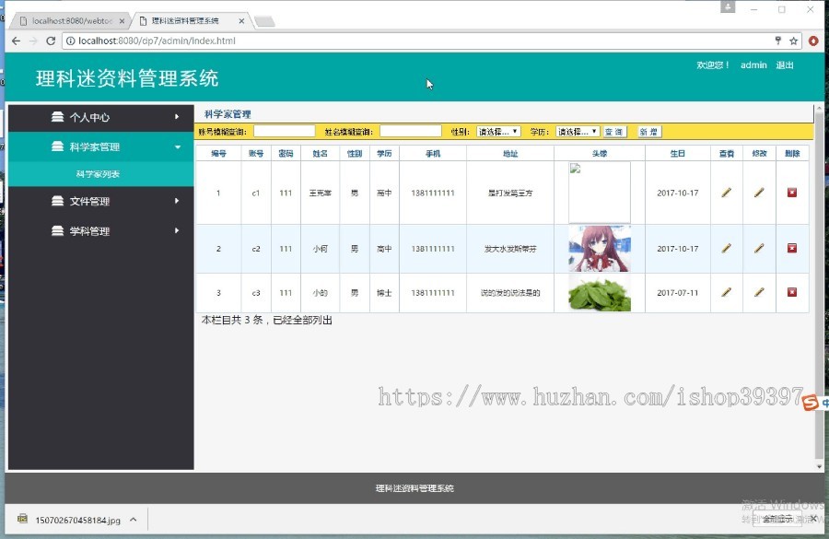
Task: Open 文件管理 sidebar menu
Action: (101, 201)
